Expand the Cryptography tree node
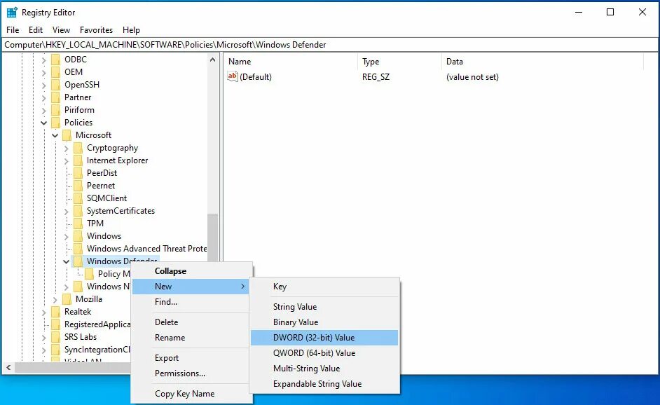 (66, 149)
